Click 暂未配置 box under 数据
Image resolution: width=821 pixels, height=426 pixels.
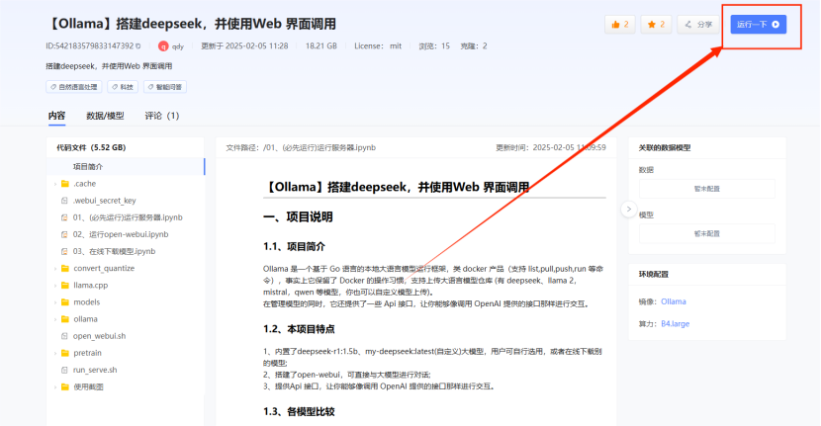(x=707, y=189)
